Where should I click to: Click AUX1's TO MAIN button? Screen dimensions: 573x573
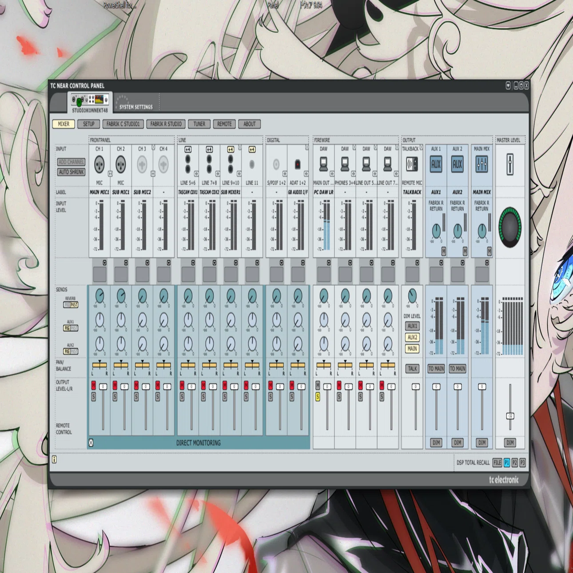click(436, 368)
